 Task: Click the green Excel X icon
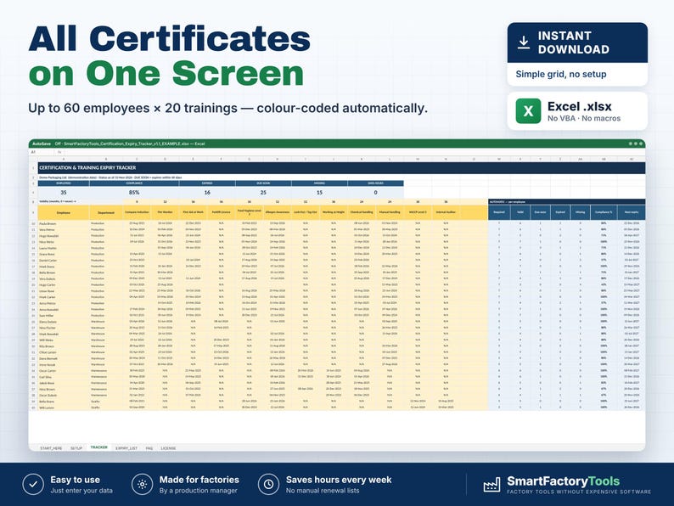pos(528,111)
